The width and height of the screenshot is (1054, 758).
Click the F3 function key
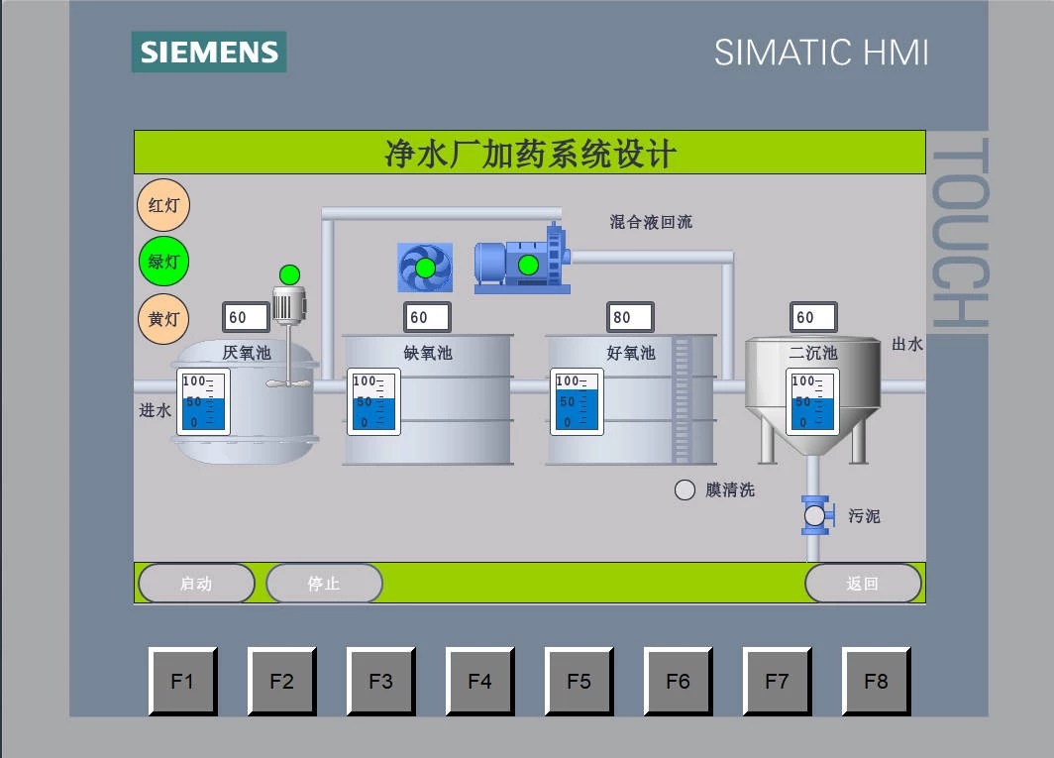pyautogui.click(x=381, y=682)
